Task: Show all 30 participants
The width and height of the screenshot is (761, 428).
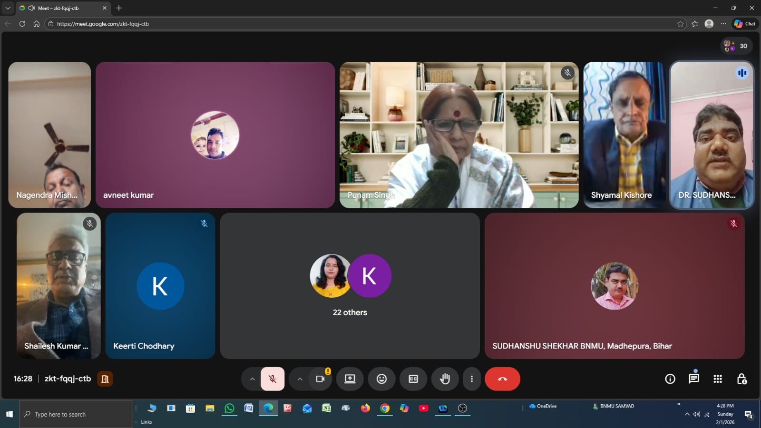Action: pyautogui.click(x=736, y=46)
